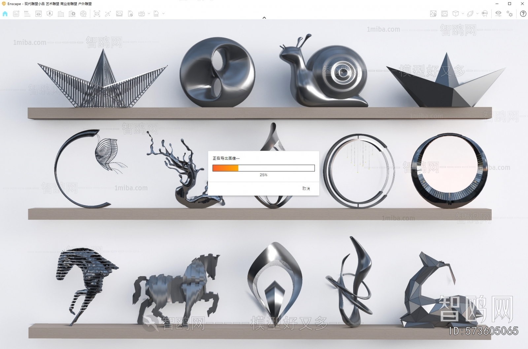
Task: Open Visual Settings eye icon
Action: (x=498, y=14)
